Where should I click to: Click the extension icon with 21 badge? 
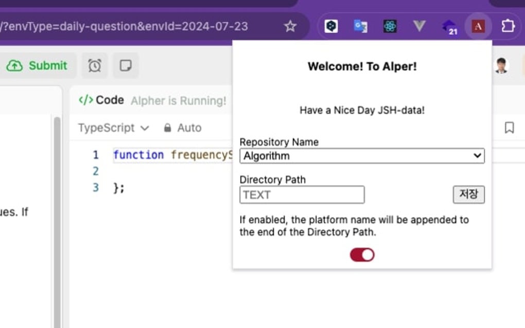click(x=449, y=27)
